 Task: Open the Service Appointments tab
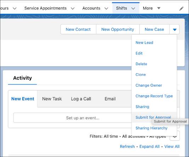click(x=45, y=8)
